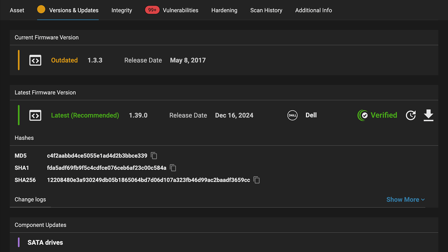The height and width of the screenshot is (252, 448).
Task: Open the Vulnerabilities tab
Action: tap(180, 10)
